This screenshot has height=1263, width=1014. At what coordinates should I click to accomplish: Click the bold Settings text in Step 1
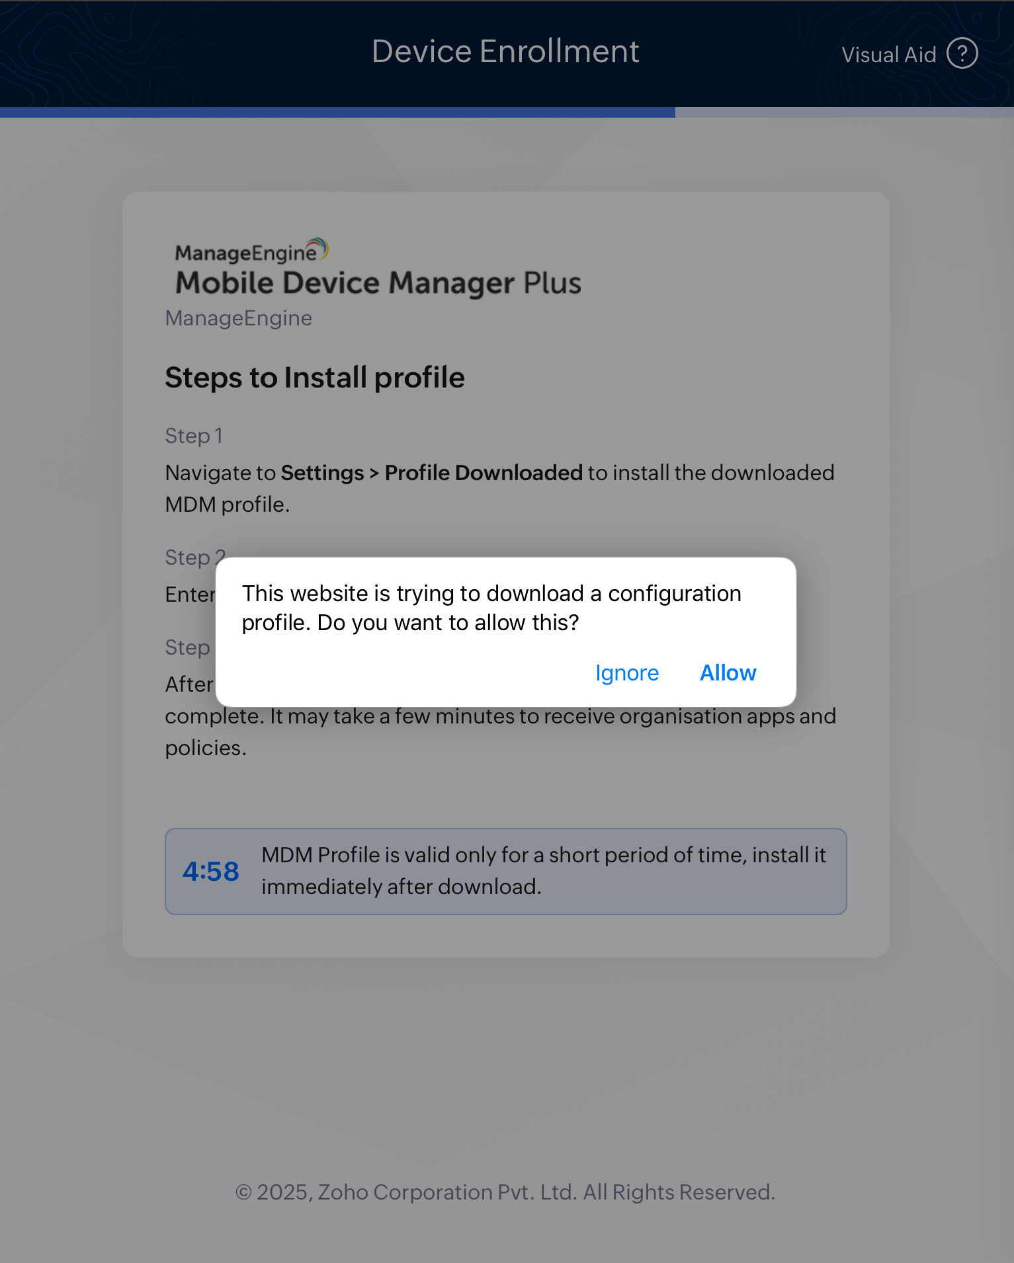[x=322, y=473]
